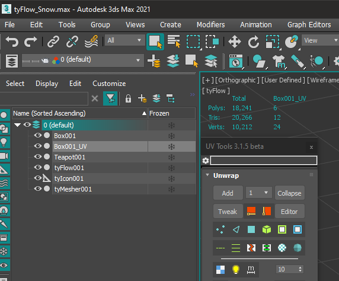Activate Select and Scale tool
The image size is (339, 281).
click(x=273, y=41)
